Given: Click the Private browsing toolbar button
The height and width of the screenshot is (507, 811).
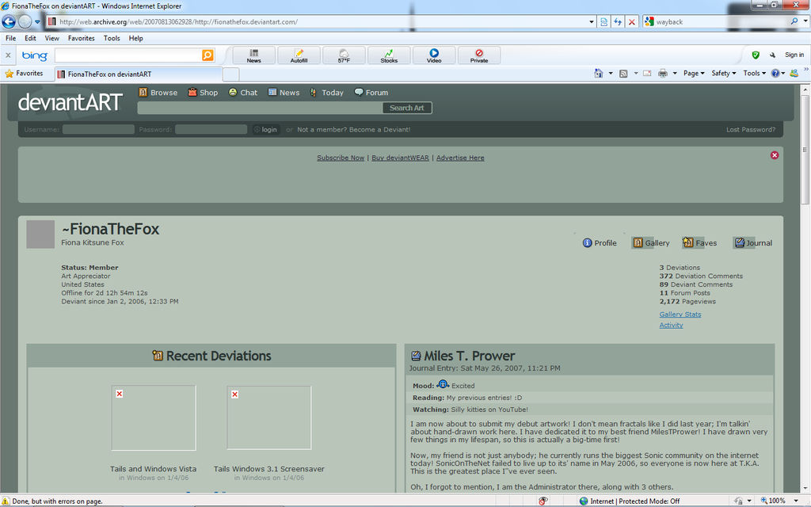Looking at the screenshot, I should pos(479,55).
